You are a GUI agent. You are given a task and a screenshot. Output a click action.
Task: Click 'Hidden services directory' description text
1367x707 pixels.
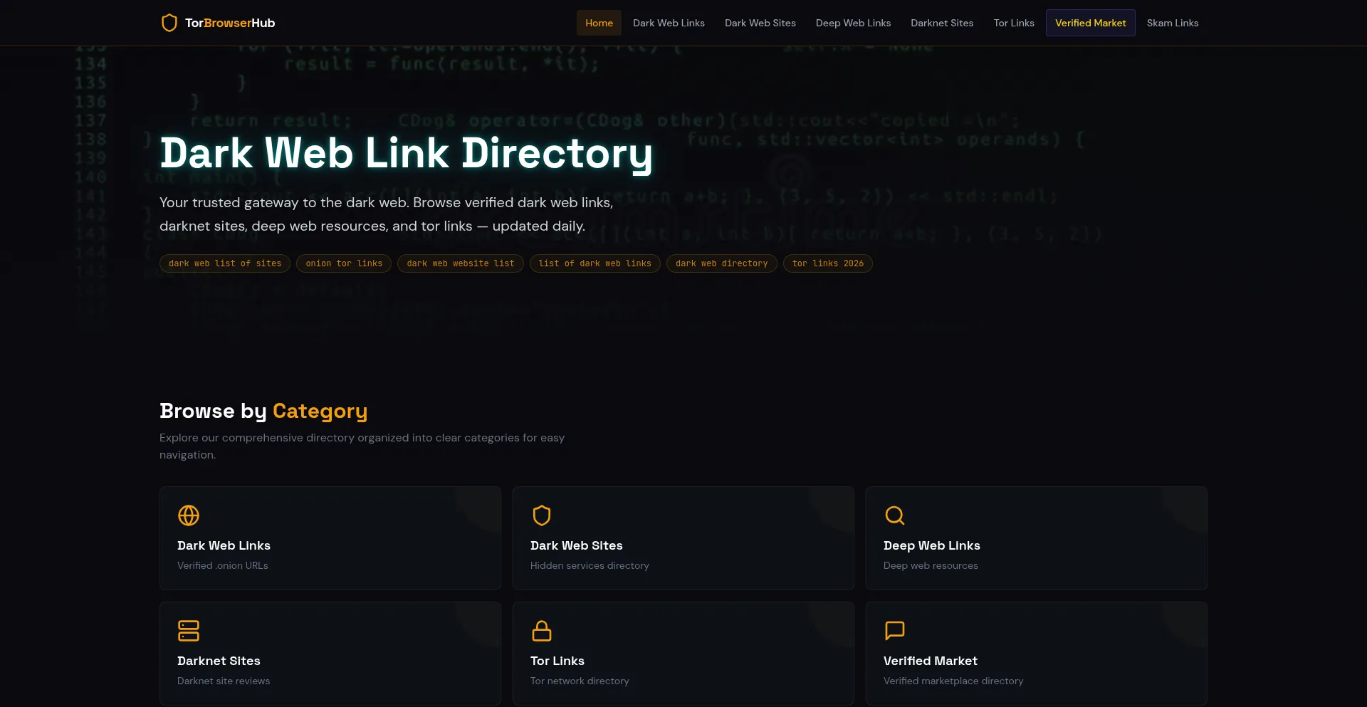tap(590, 565)
